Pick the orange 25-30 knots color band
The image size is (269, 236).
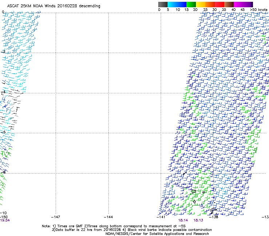210,4
